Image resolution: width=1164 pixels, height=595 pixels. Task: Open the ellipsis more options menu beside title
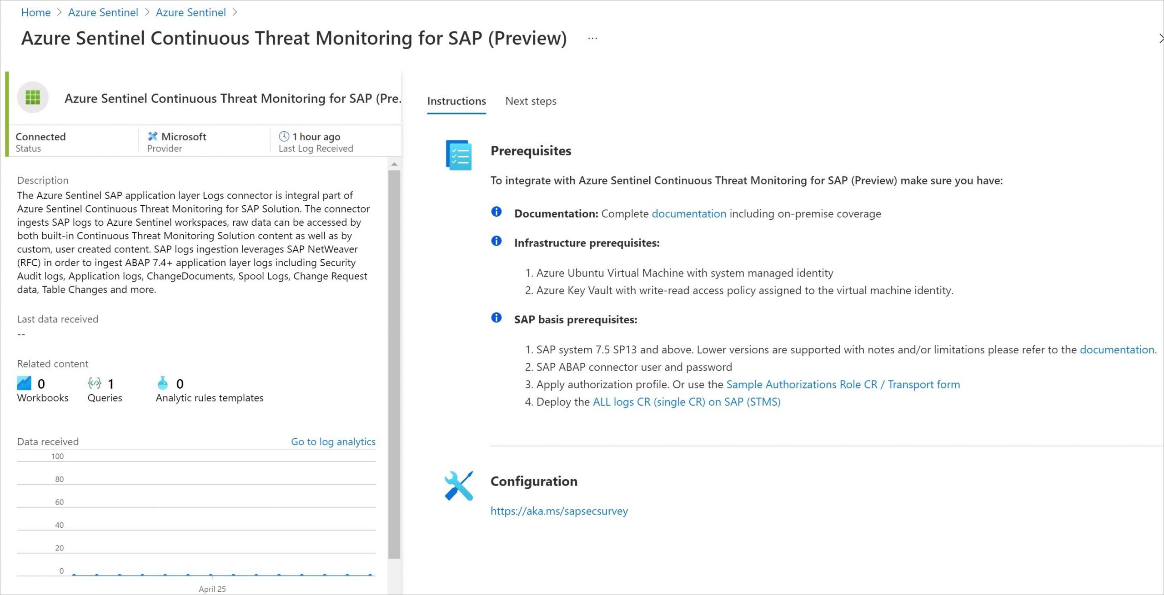tap(592, 39)
